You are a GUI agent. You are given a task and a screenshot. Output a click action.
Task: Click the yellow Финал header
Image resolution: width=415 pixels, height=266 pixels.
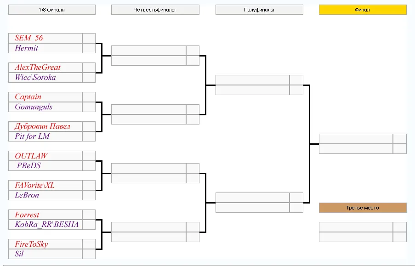point(363,10)
